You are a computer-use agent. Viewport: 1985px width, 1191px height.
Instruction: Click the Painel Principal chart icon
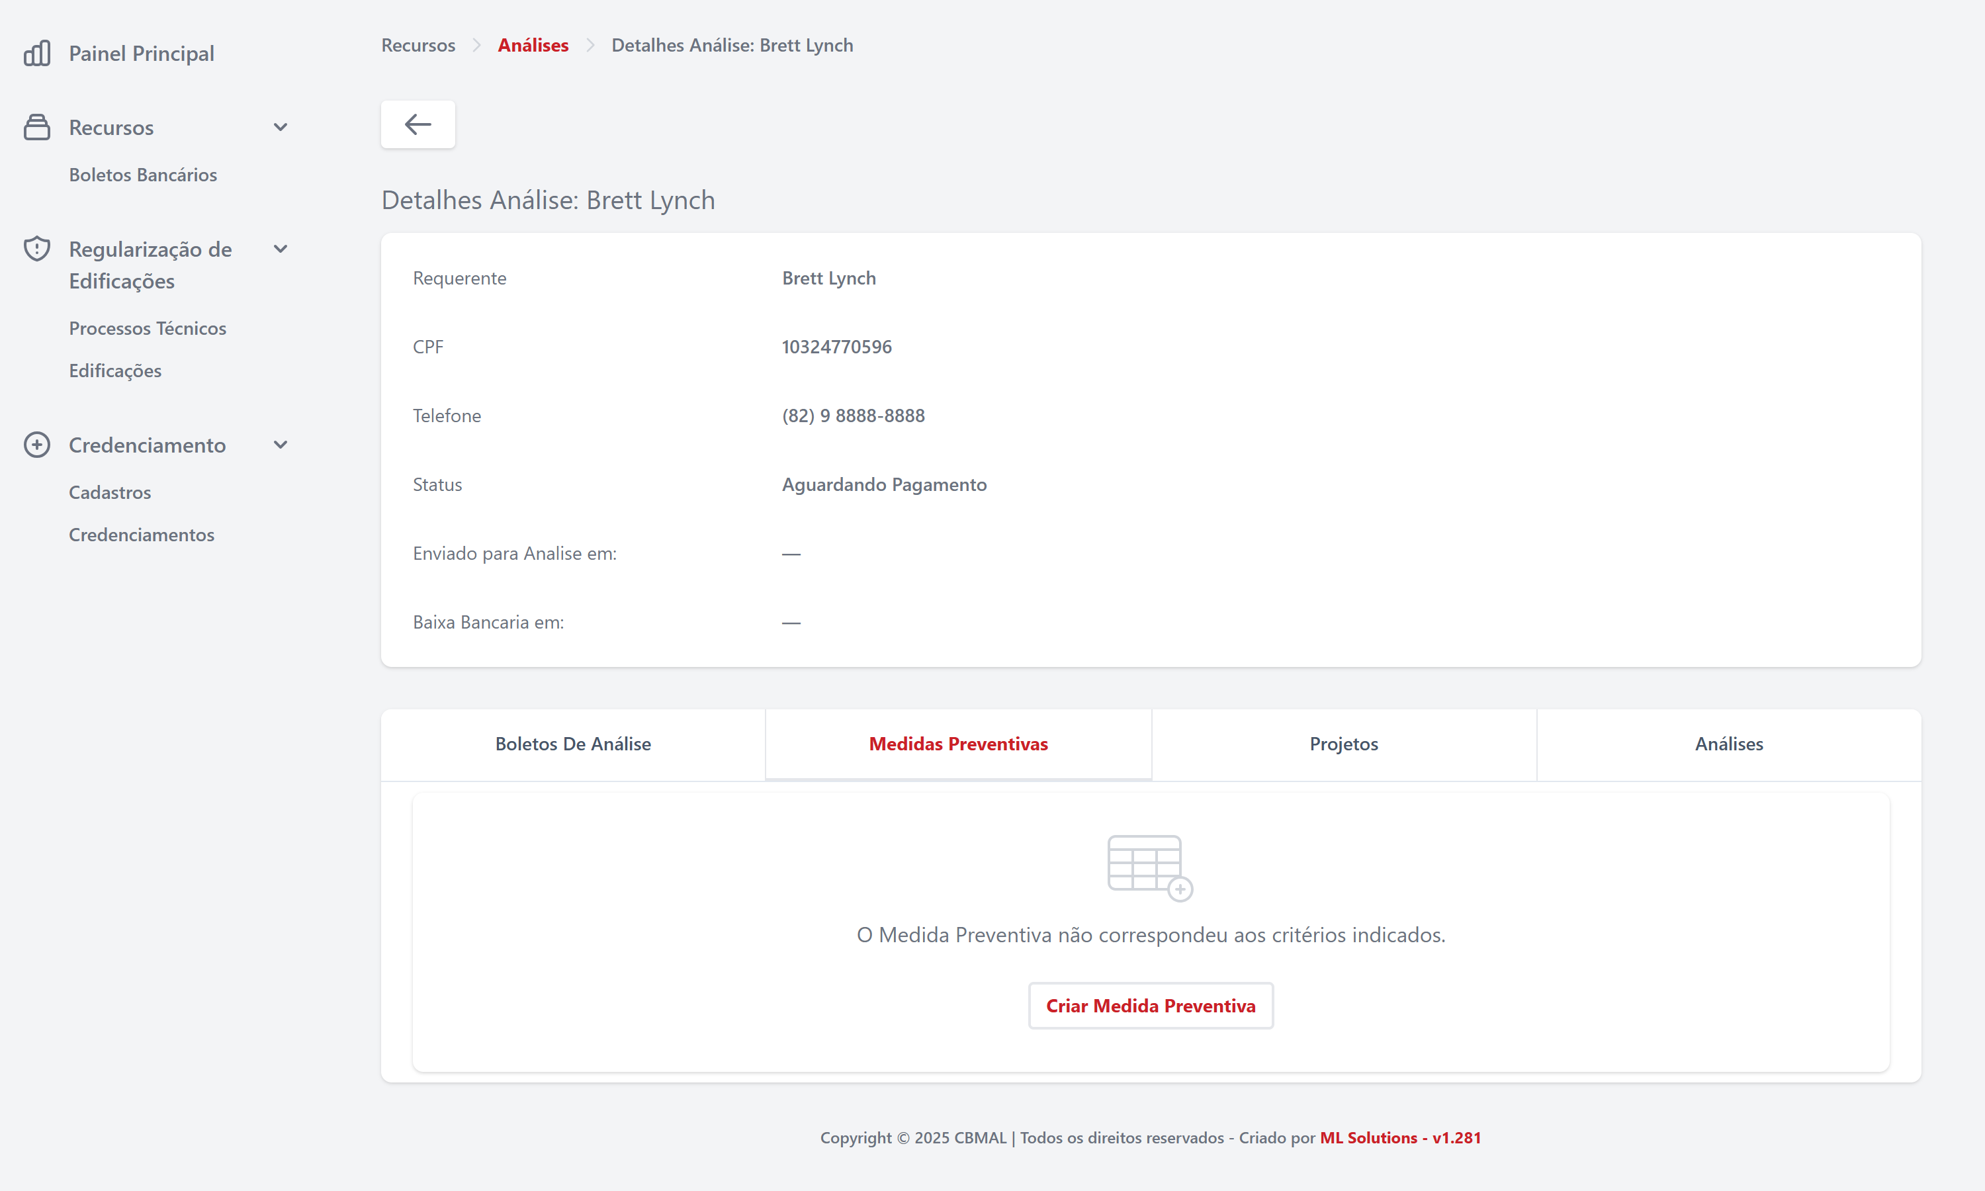coord(37,53)
